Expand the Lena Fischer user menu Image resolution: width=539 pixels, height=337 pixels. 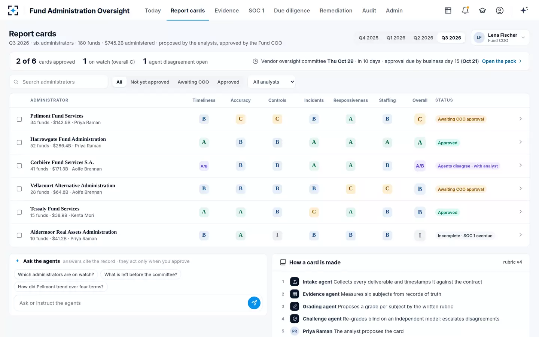[500, 37]
